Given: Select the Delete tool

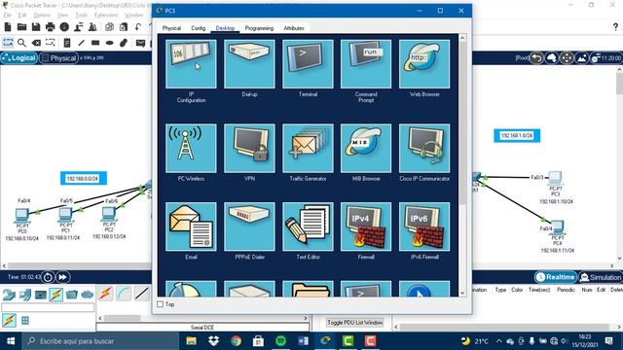Looking at the screenshot, I should 36,43.
